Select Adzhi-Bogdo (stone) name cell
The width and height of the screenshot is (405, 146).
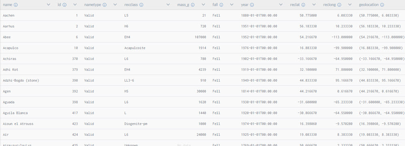[21, 80]
